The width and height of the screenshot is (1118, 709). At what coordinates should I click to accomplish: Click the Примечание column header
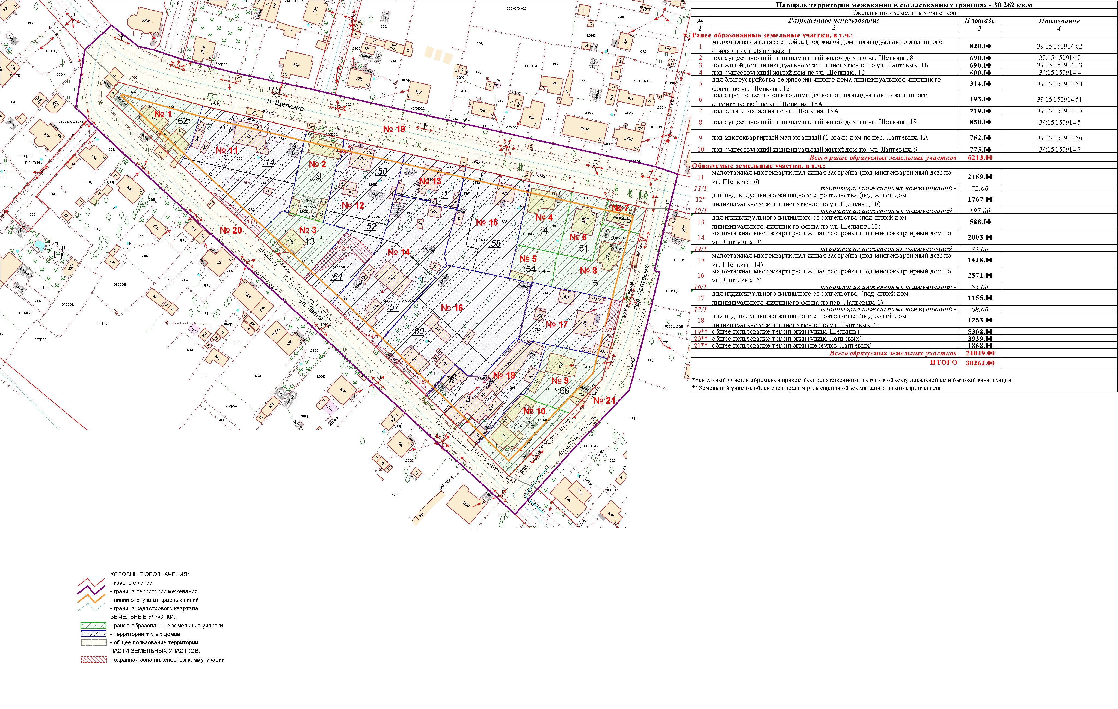coord(1059,21)
